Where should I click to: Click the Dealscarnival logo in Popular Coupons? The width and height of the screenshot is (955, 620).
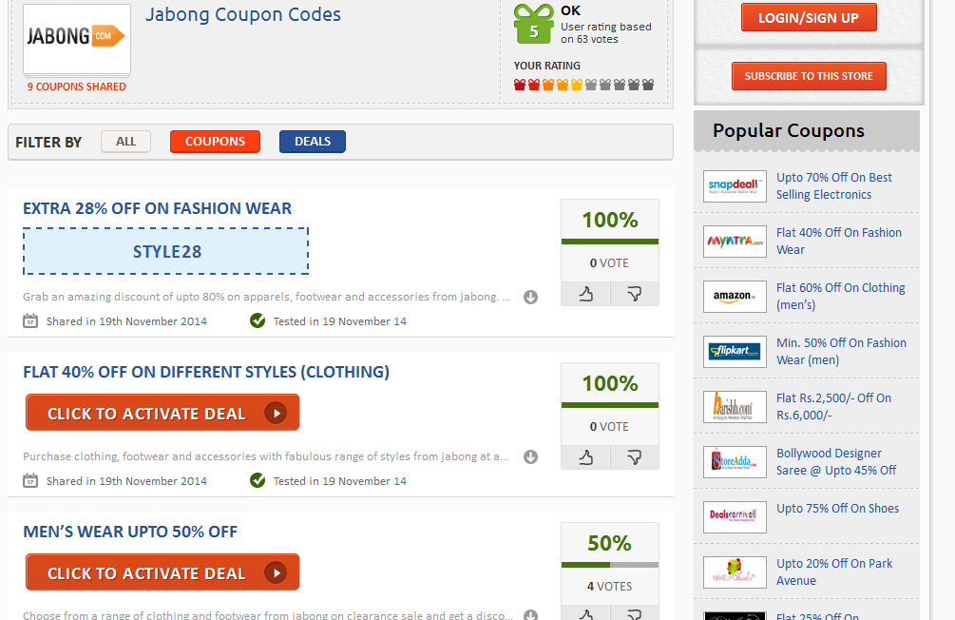pyautogui.click(x=735, y=517)
